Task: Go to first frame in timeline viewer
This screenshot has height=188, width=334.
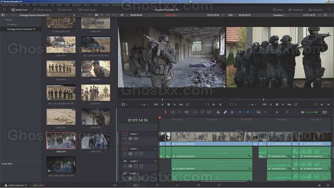Action: point(264,104)
